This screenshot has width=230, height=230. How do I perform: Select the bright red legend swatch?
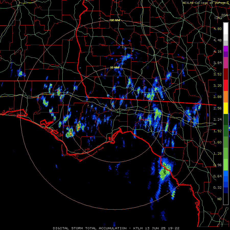tap(226, 86)
